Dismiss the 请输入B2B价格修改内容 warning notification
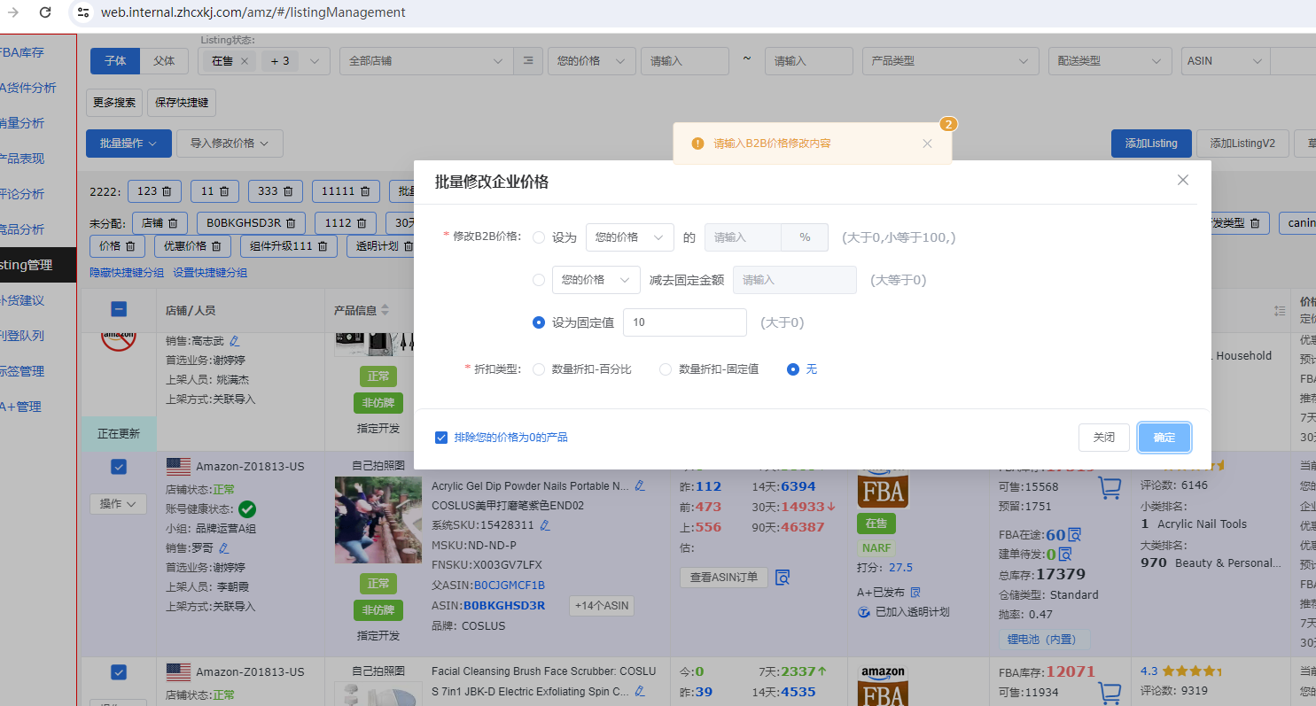Image resolution: width=1316 pixels, height=706 pixels. pyautogui.click(x=927, y=144)
